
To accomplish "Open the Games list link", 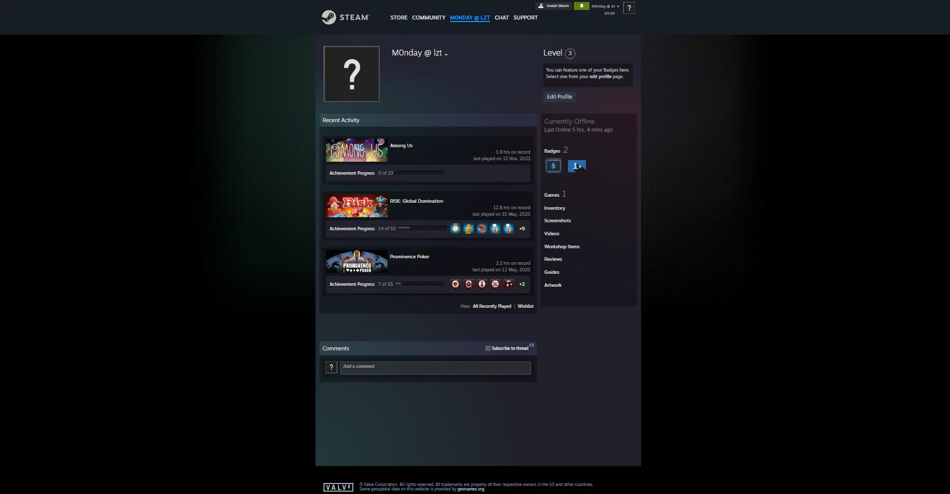I will point(552,195).
